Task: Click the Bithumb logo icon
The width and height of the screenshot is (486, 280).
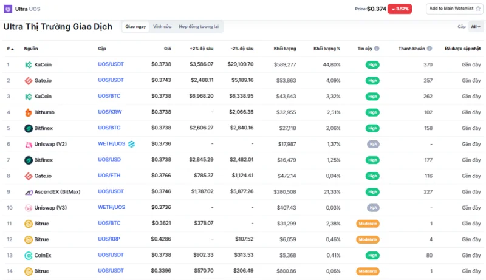Action: [28, 112]
